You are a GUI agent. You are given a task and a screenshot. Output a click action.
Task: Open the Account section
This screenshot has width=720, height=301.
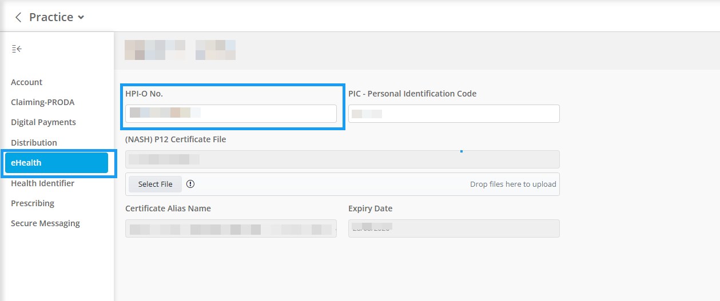tap(27, 82)
